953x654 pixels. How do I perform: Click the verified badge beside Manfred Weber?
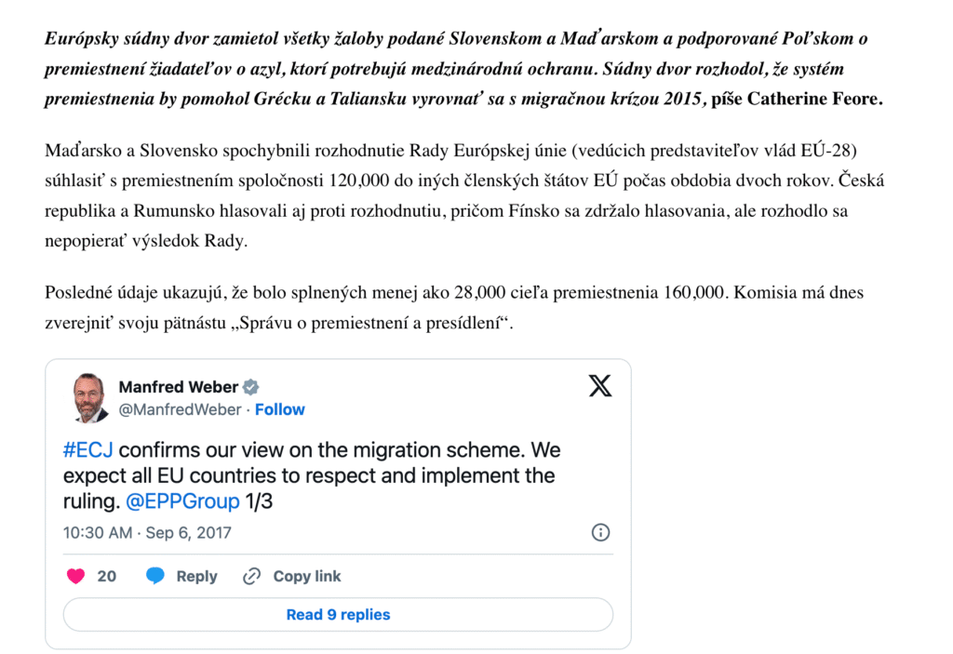(x=251, y=387)
